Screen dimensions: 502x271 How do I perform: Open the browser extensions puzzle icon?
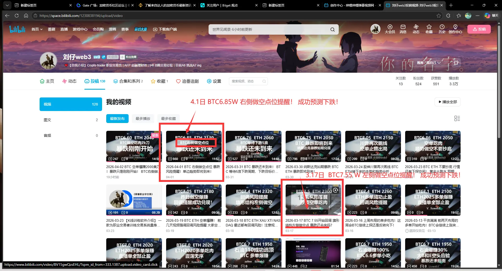(x=448, y=16)
